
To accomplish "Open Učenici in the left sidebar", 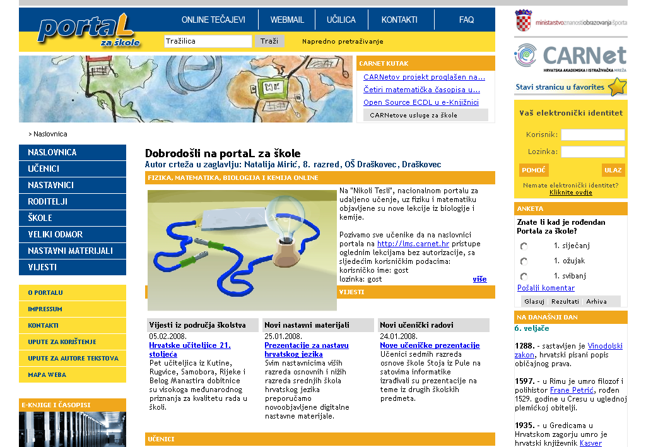I will (x=73, y=169).
